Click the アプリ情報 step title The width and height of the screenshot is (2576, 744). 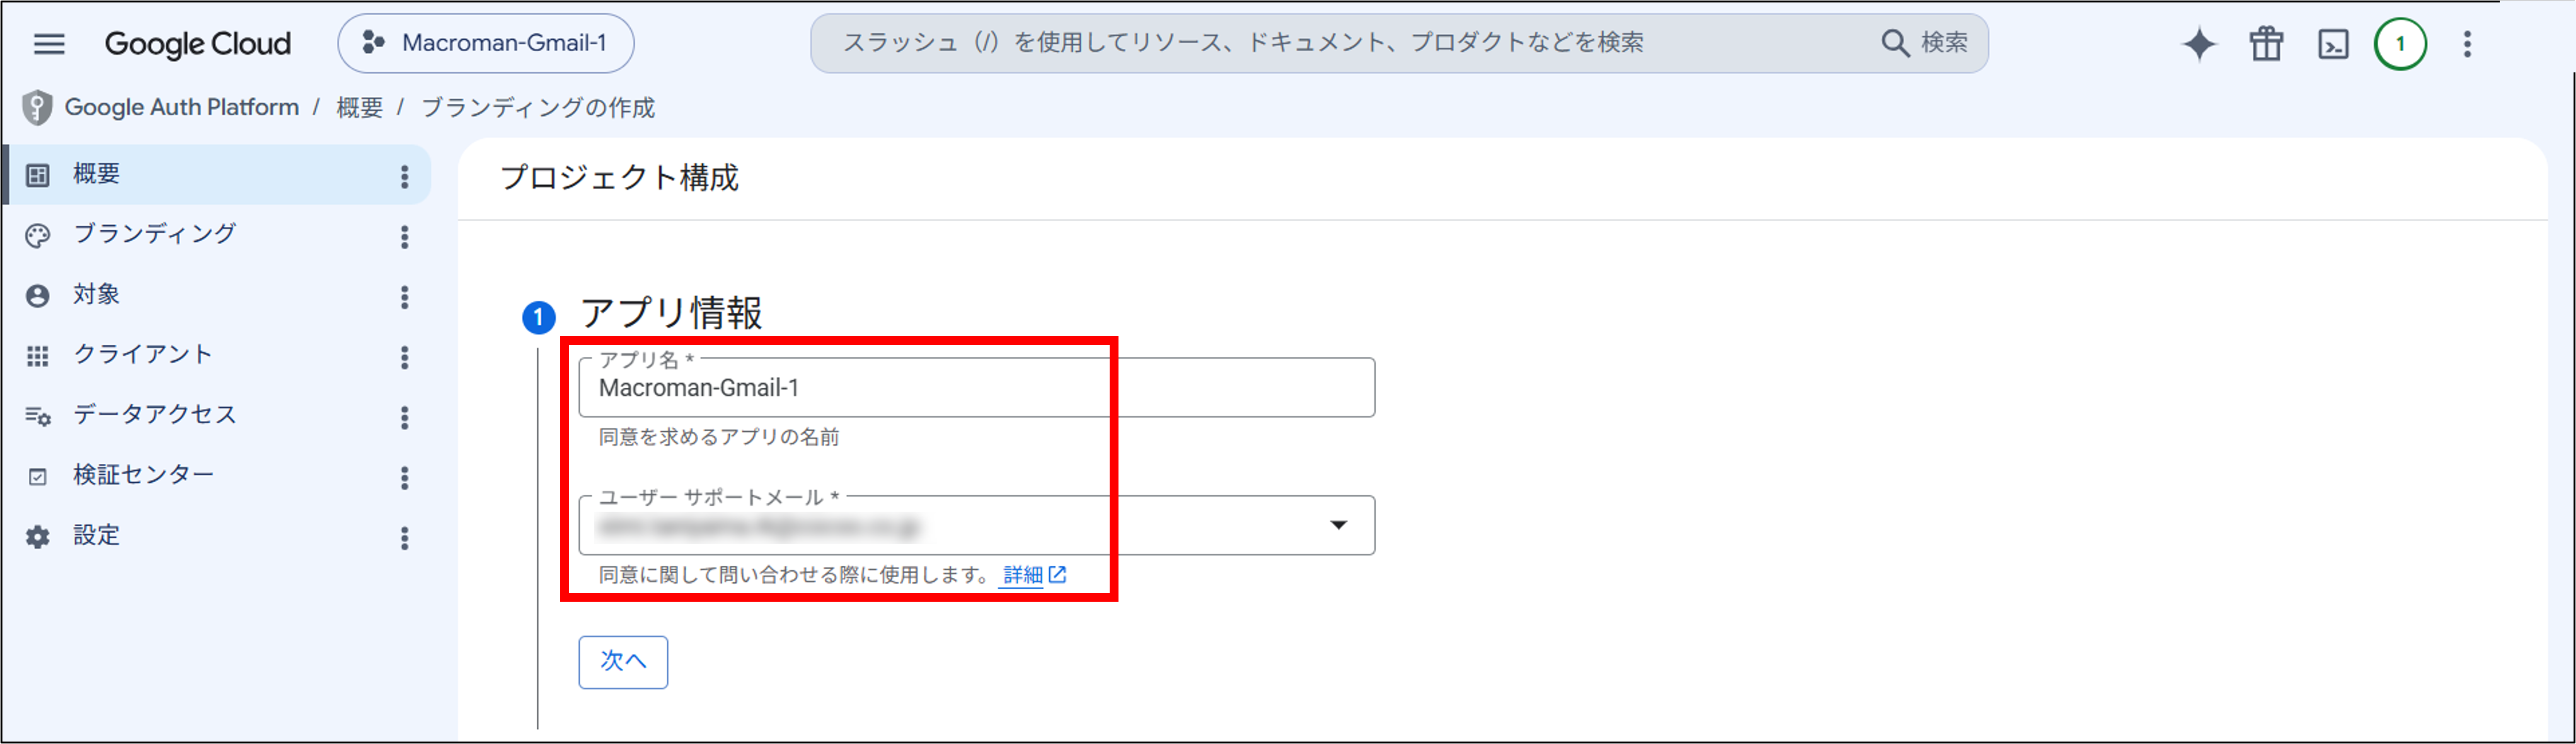point(671,313)
